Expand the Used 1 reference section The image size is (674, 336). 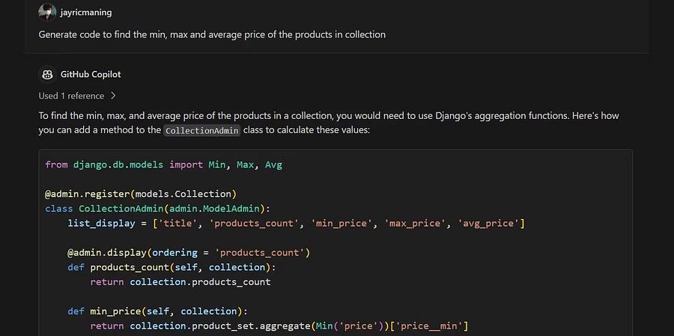tap(72, 96)
